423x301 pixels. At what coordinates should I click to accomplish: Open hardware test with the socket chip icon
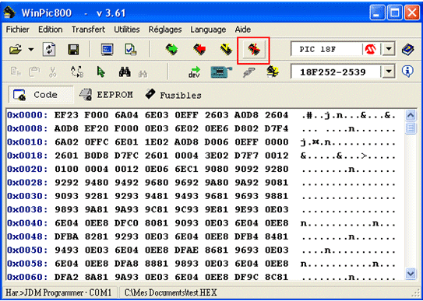click(x=221, y=72)
